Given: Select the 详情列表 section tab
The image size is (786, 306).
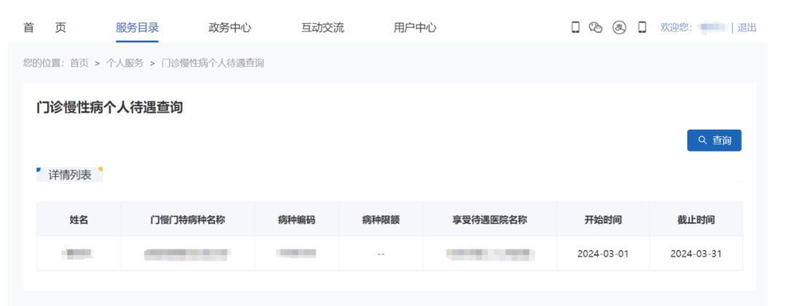Looking at the screenshot, I should click(70, 175).
